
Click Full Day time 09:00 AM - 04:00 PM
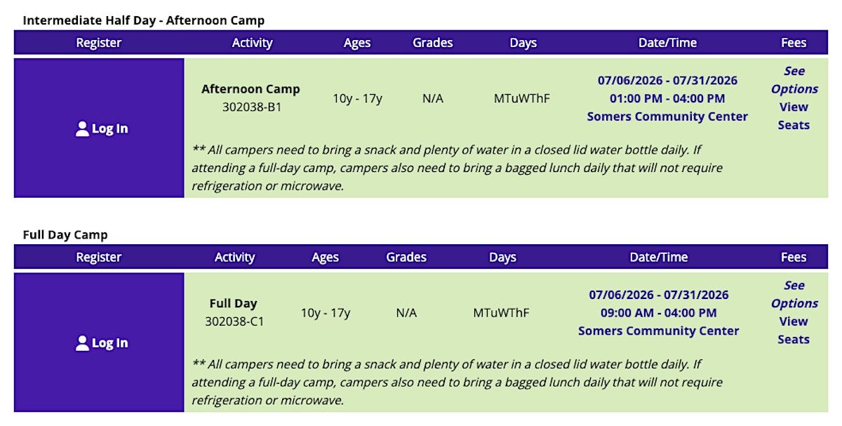coord(658,312)
